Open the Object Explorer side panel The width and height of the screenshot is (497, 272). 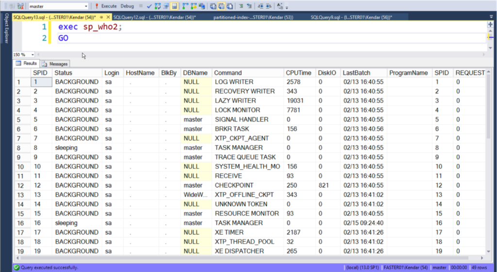click(x=6, y=29)
